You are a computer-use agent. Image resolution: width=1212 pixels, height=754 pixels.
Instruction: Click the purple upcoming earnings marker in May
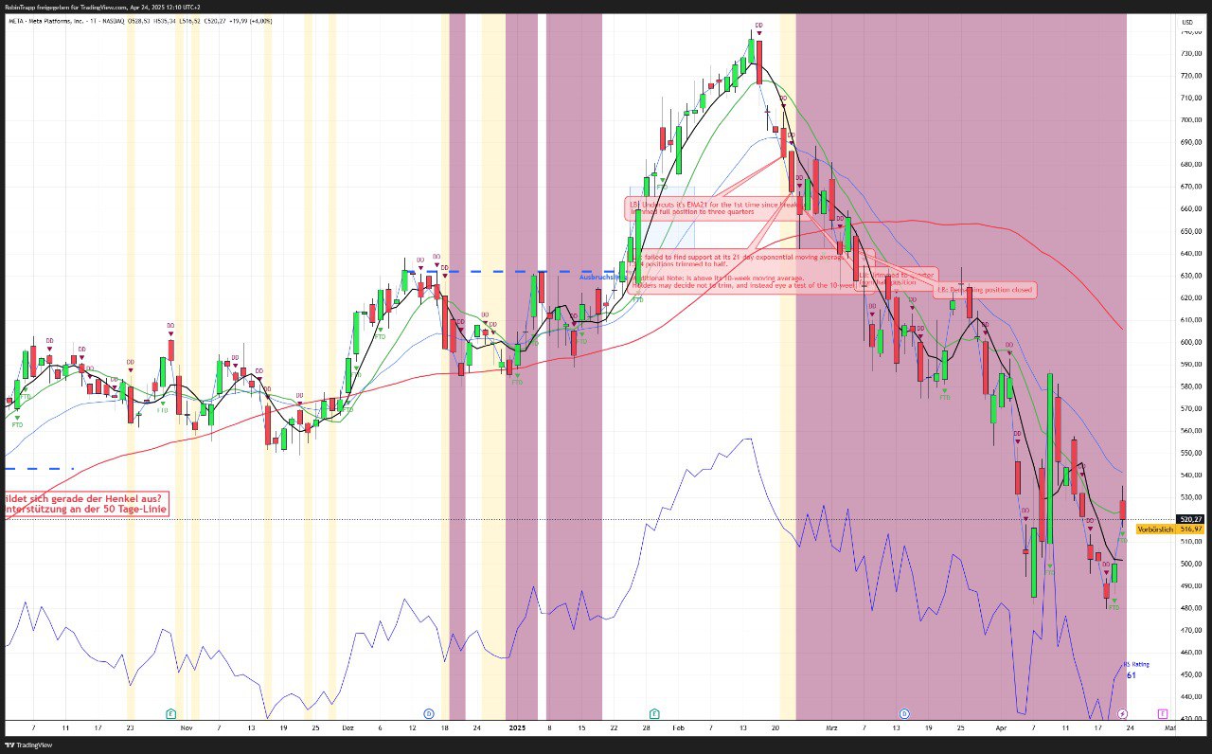pos(1162,712)
